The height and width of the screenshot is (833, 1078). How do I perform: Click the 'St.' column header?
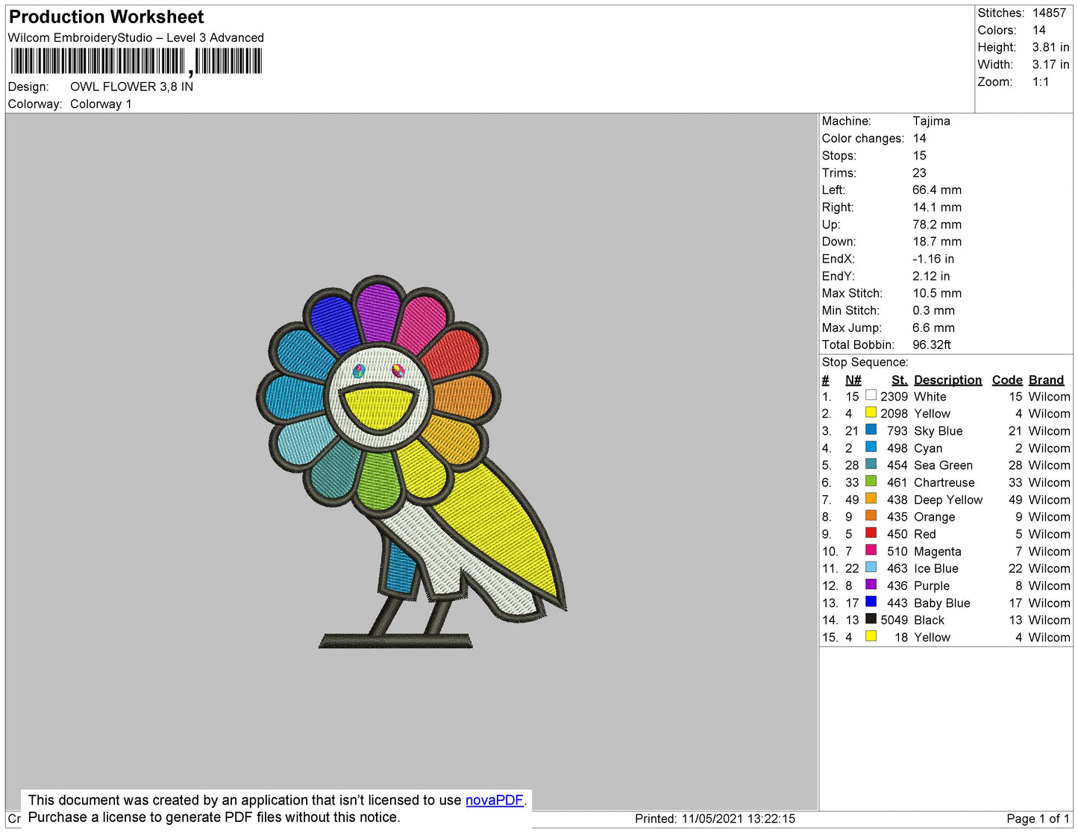click(x=900, y=380)
